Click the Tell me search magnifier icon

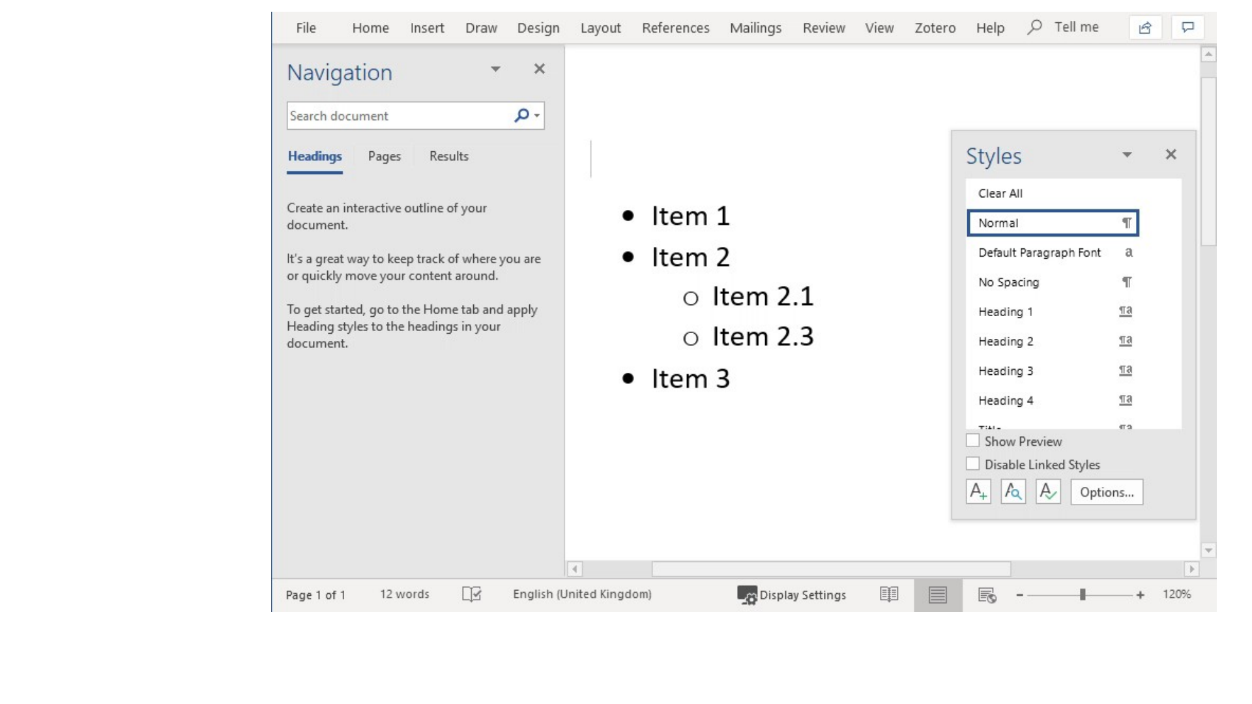point(1034,27)
